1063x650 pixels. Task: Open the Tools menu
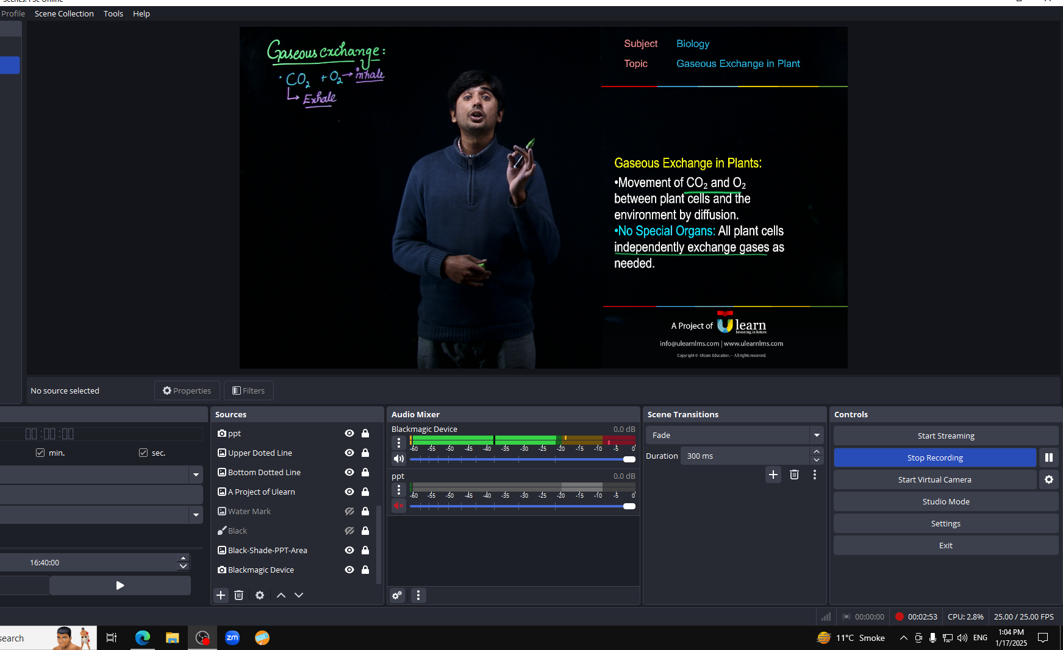(x=113, y=13)
